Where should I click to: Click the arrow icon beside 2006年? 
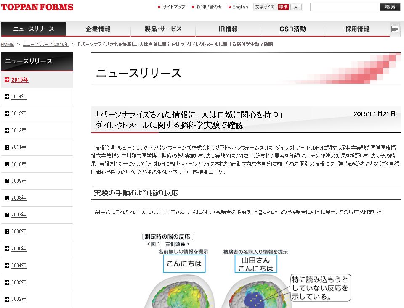click(x=7, y=232)
